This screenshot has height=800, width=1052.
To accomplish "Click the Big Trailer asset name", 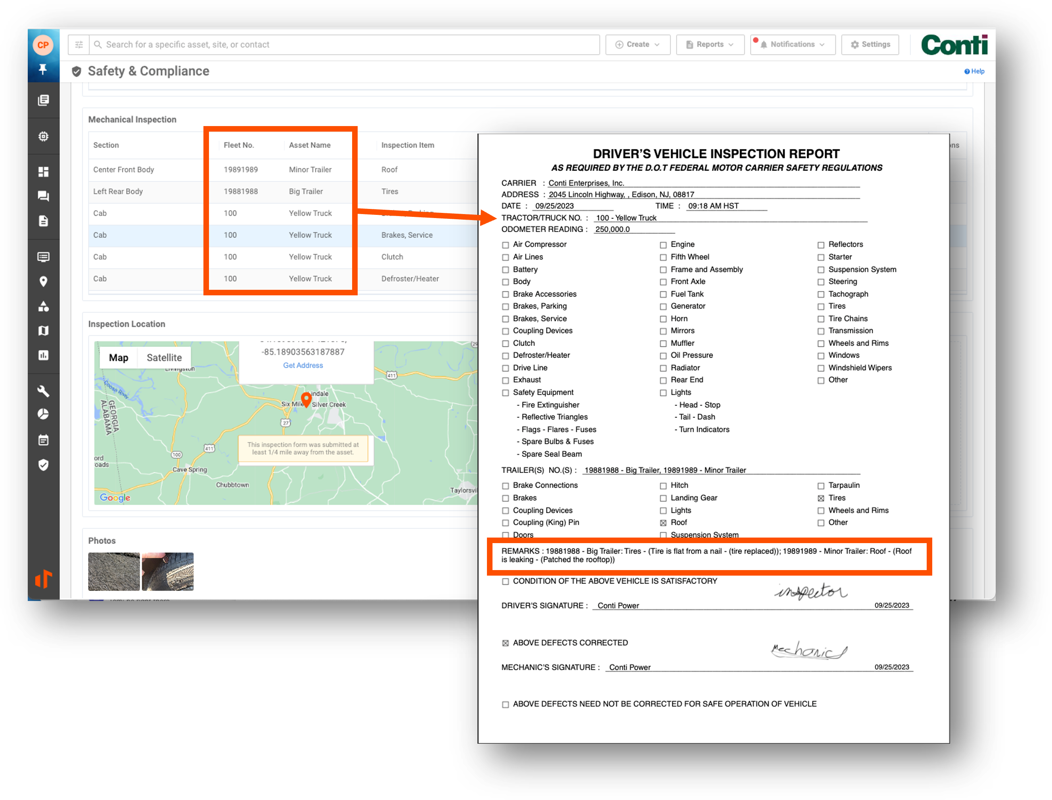I will pyautogui.click(x=306, y=191).
